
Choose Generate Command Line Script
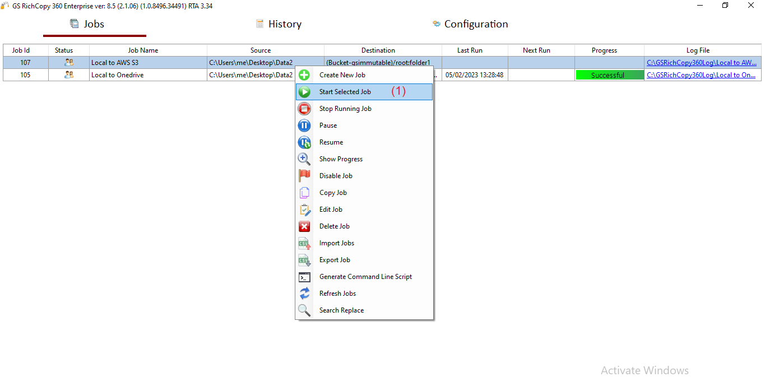[364, 277]
